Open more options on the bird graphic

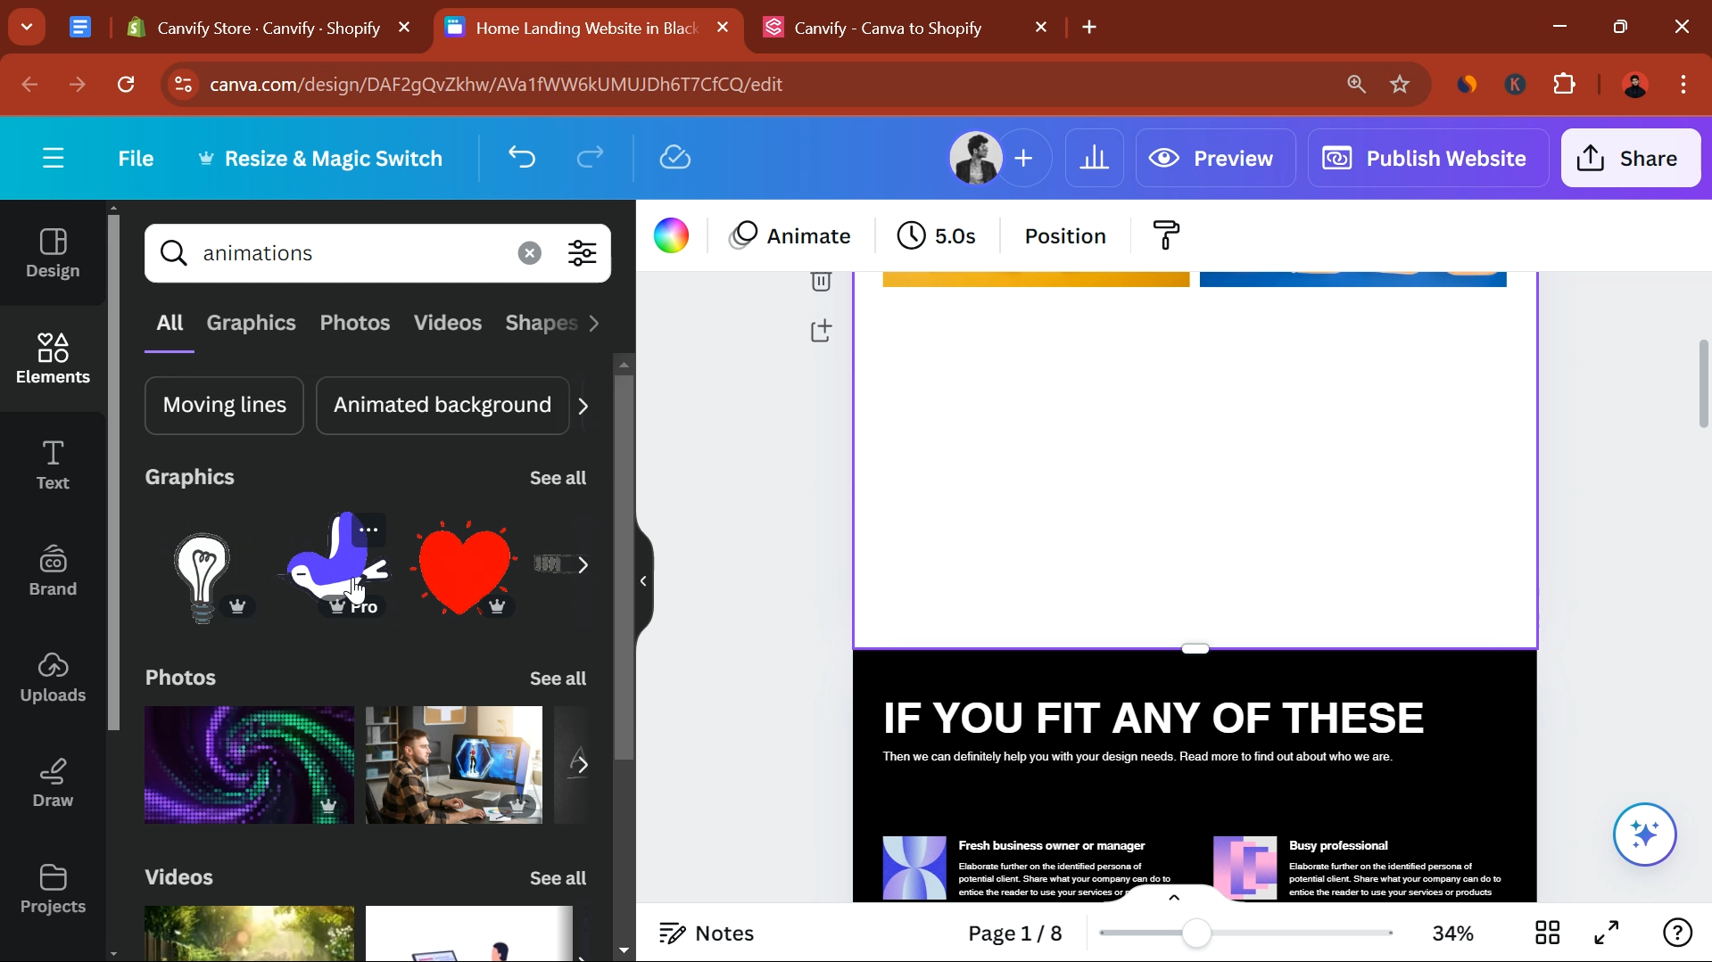point(368,530)
